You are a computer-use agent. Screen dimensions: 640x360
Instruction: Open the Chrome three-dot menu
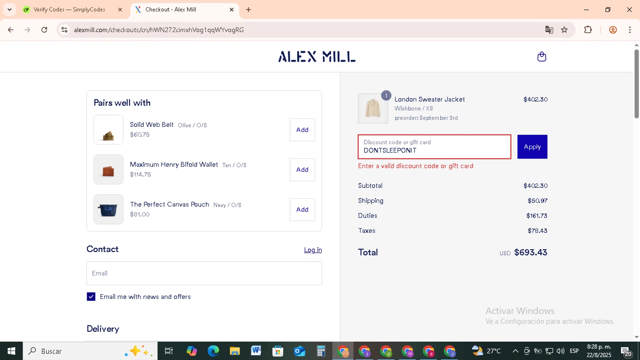[x=630, y=30]
